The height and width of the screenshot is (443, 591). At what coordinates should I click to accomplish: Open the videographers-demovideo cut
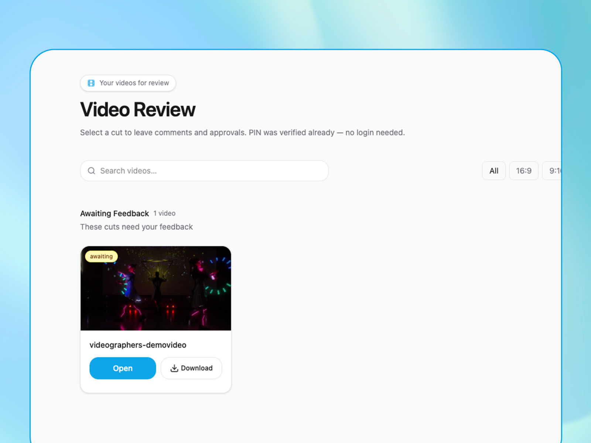pyautogui.click(x=123, y=368)
